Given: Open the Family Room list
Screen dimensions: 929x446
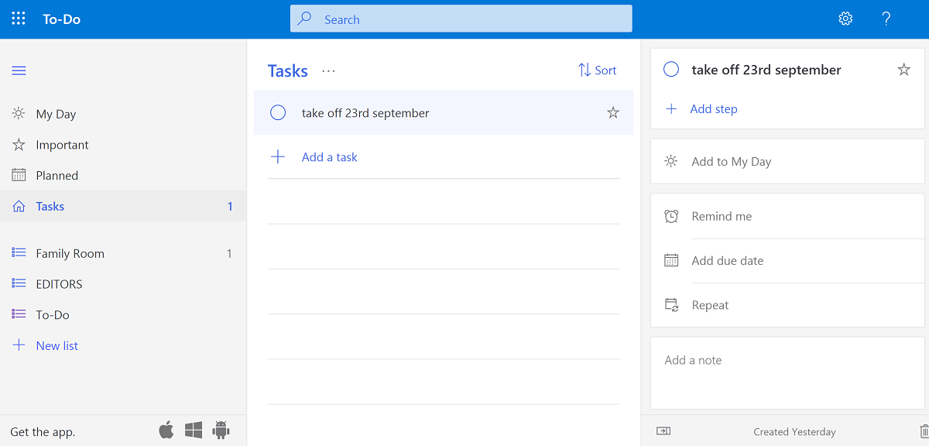Looking at the screenshot, I should click(x=123, y=253).
